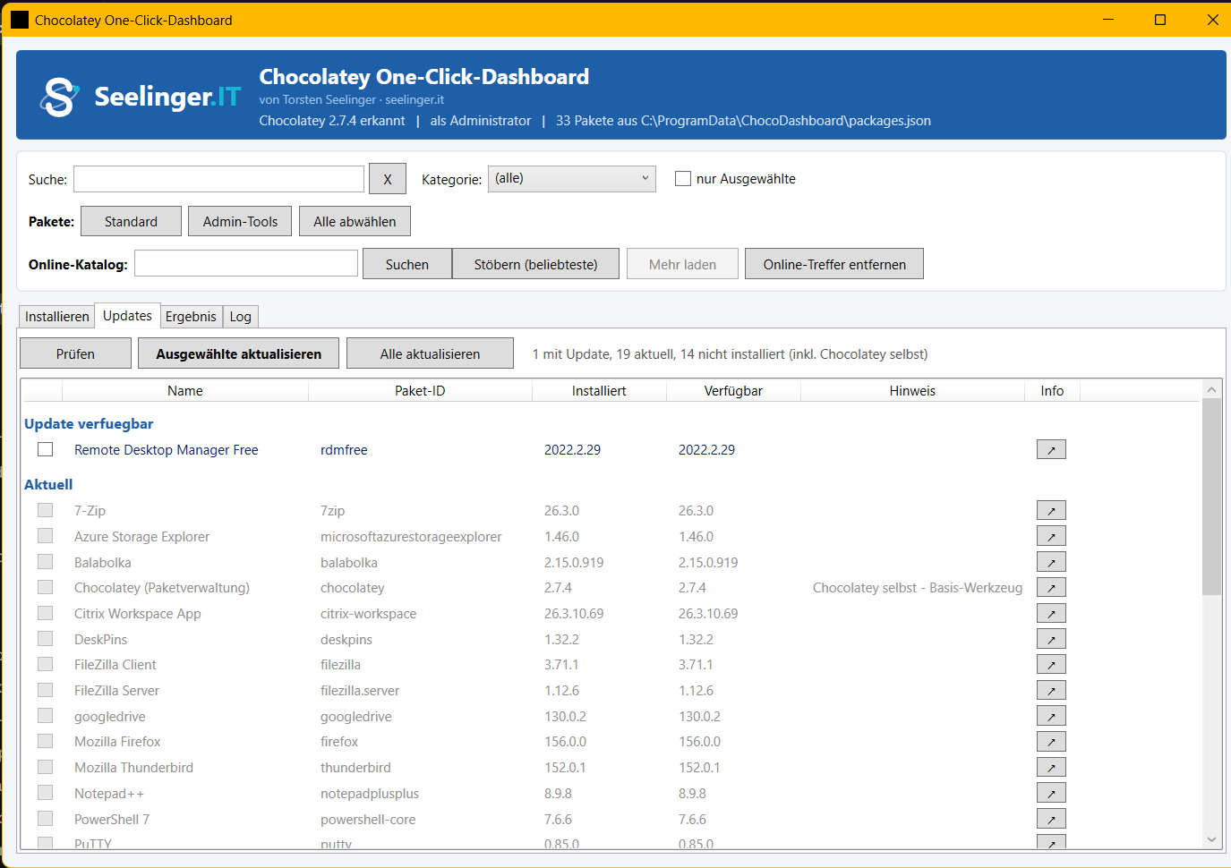Open info link for Citrix Workspace App
This screenshot has width=1231, height=868.
point(1051,614)
